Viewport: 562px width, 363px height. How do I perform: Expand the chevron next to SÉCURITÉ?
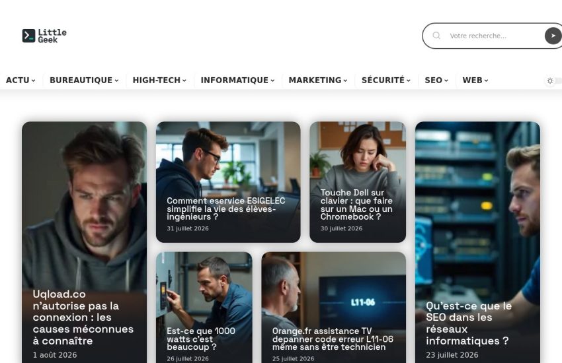[408, 81]
